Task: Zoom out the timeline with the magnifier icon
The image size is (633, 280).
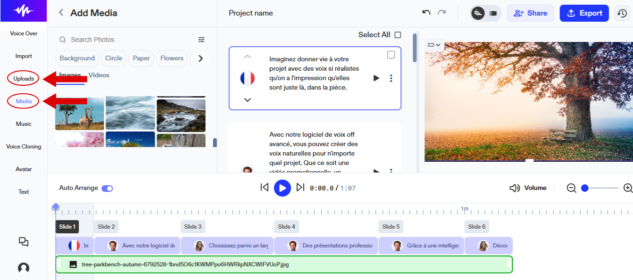Action: (x=571, y=188)
